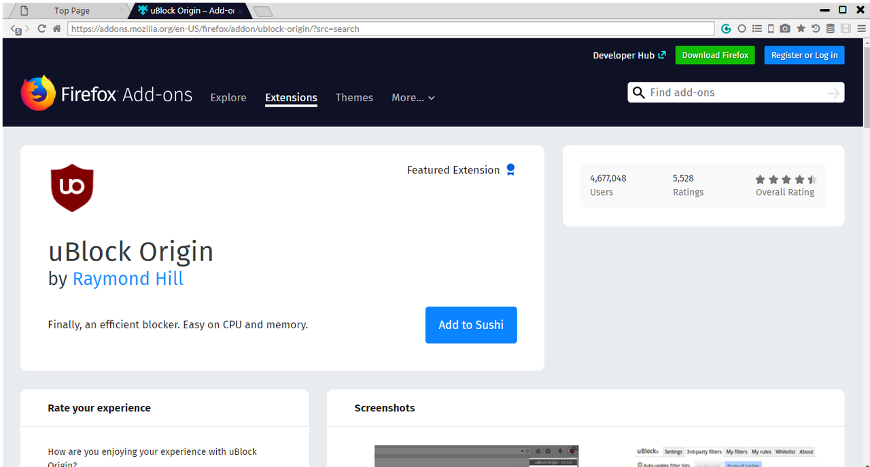Click the Firefox Add-ons title text
The image size is (870, 467).
click(126, 94)
